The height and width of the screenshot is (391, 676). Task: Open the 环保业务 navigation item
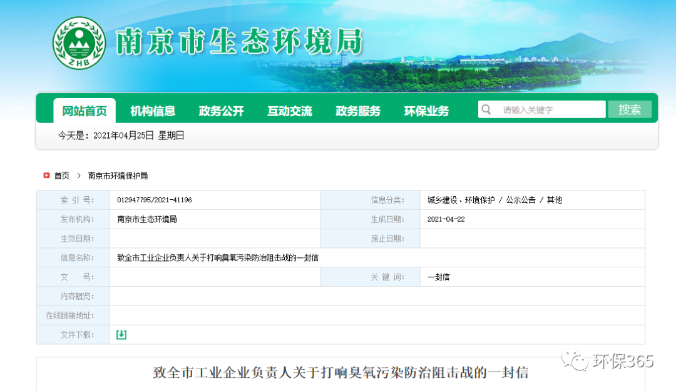pos(426,111)
